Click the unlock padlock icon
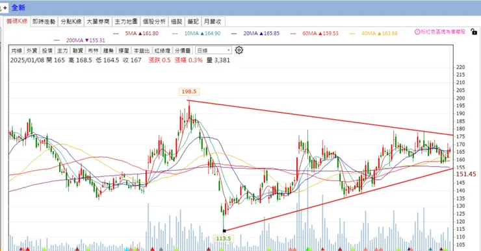481x251 pixels. point(474,32)
